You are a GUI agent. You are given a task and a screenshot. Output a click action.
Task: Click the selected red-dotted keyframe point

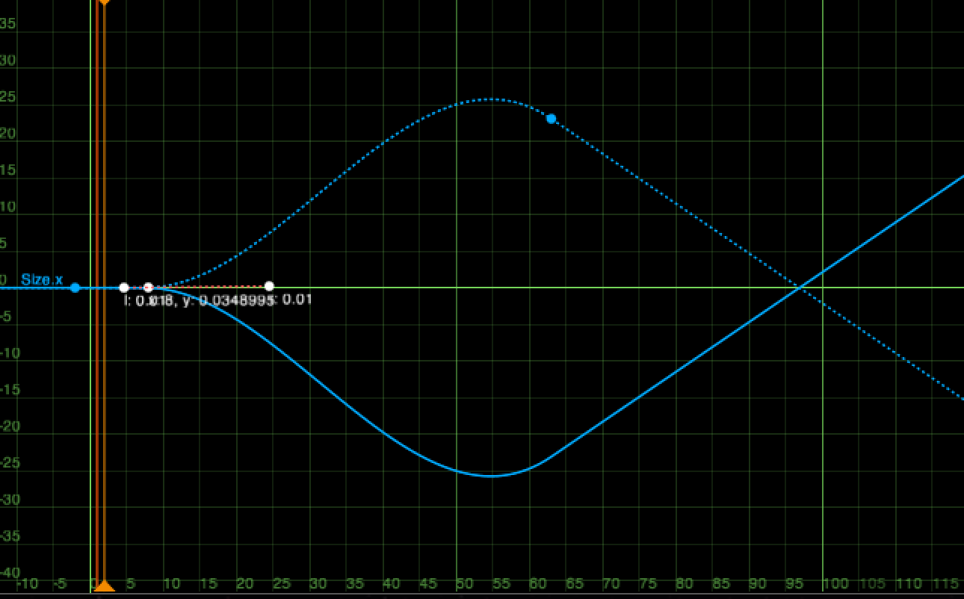(148, 288)
